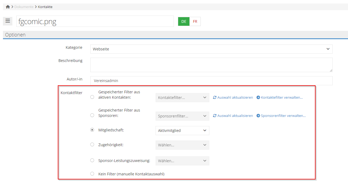348x181 pixels.
Task: Click refresh icon beside Kontaktefilter dropdown
Action: click(x=215, y=98)
